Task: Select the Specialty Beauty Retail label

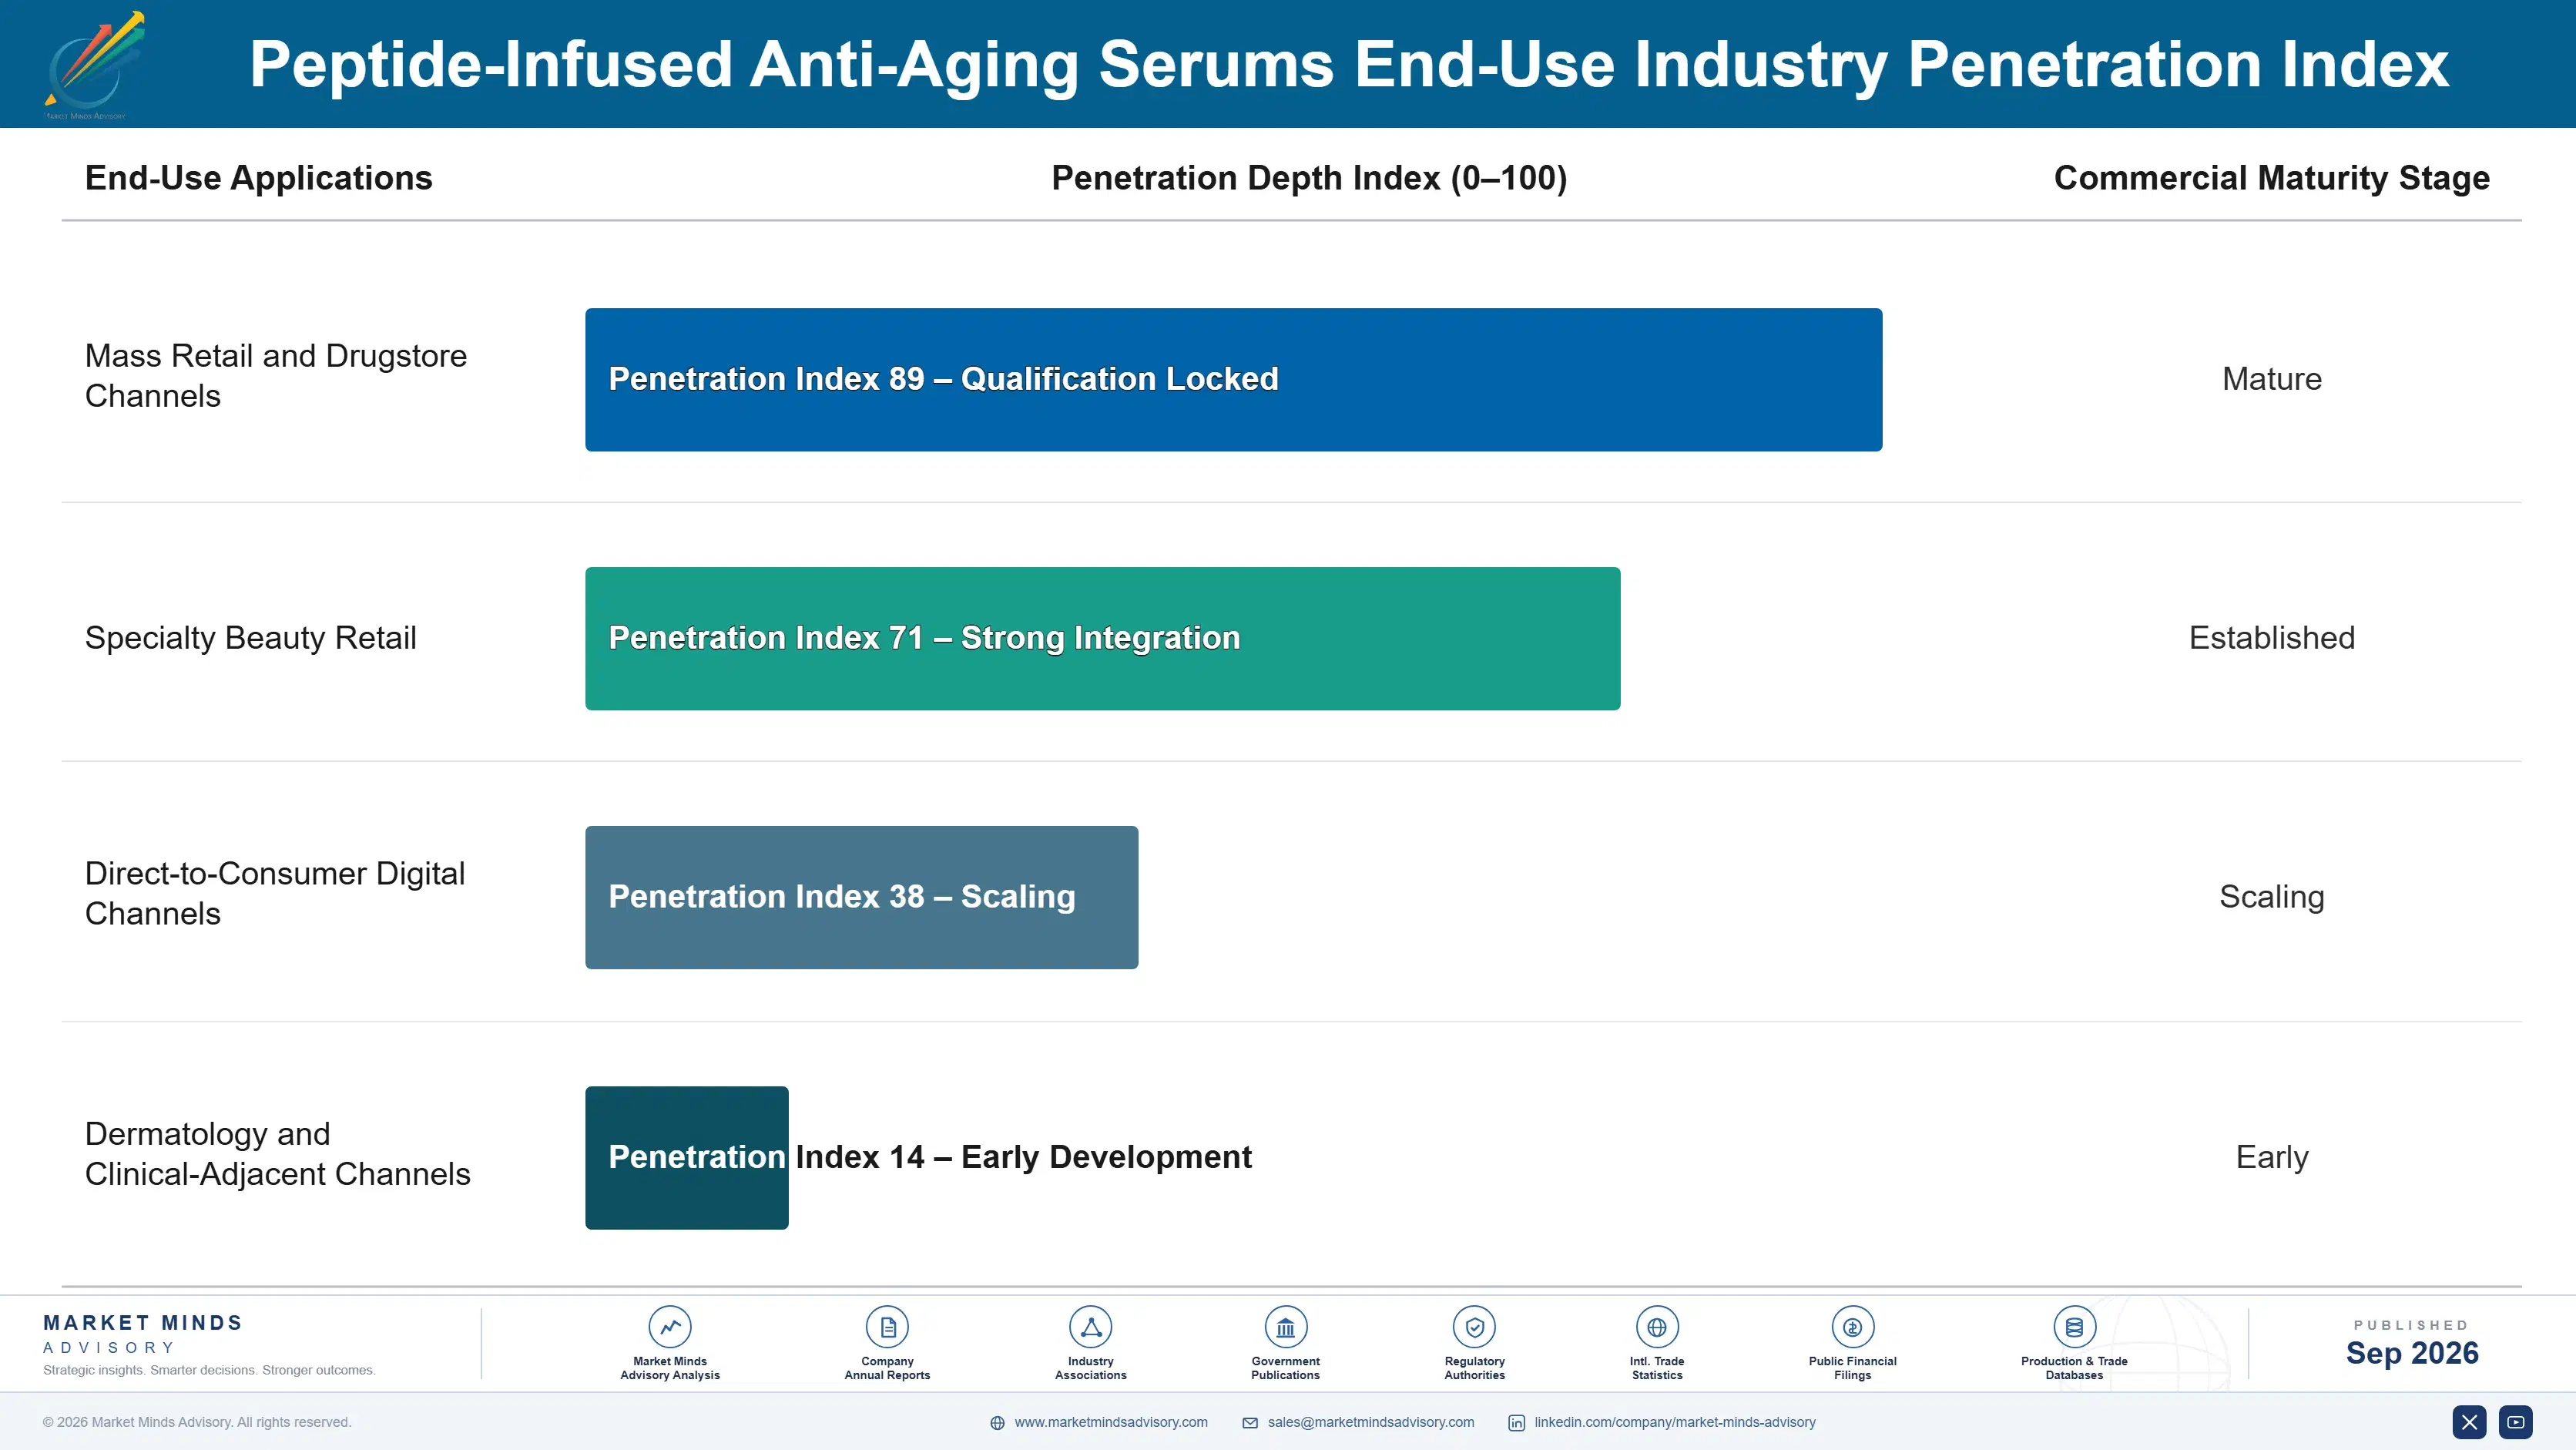Action: [251, 638]
